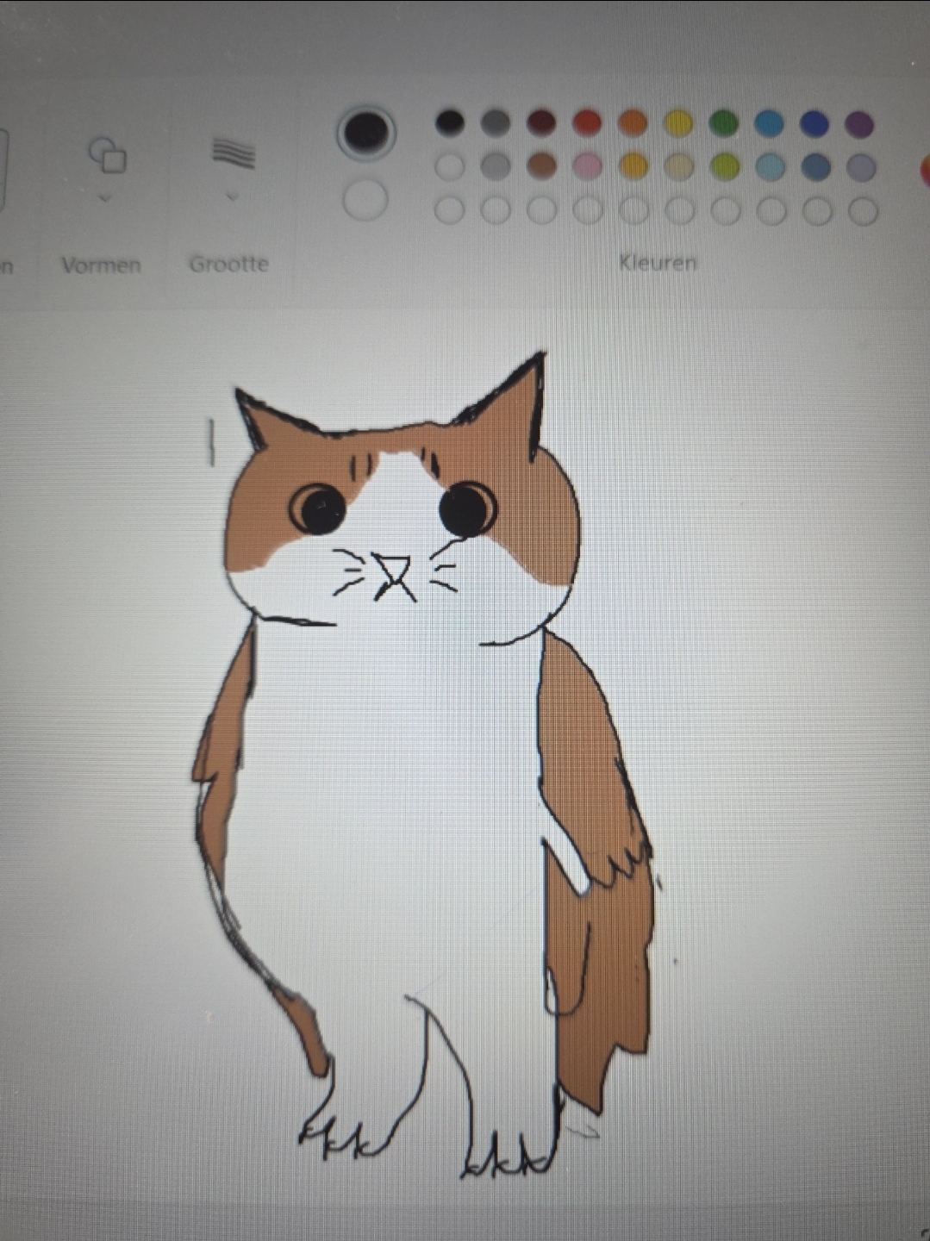Pick the light gray palette swatch
The height and width of the screenshot is (1241, 930).
coord(496,166)
